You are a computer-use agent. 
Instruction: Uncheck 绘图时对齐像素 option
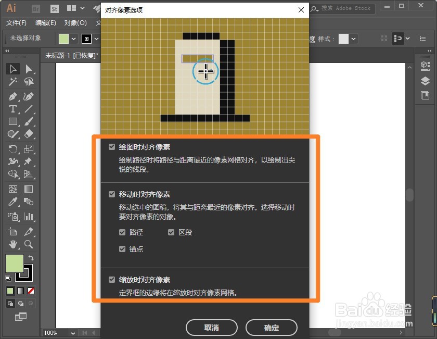[111, 146]
